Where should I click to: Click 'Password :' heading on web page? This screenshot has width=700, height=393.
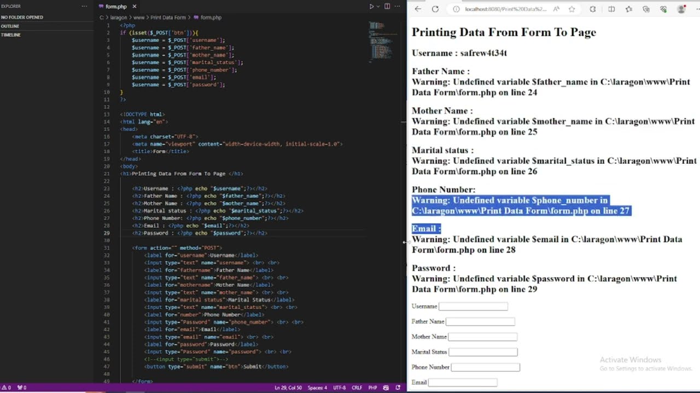434,268
